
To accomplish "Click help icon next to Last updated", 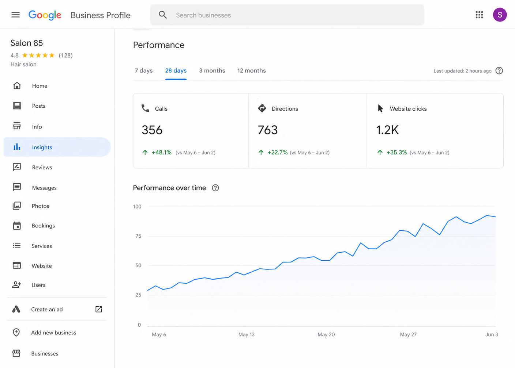I will point(499,71).
